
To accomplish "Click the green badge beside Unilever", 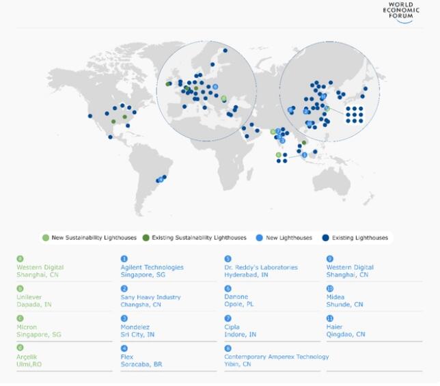I will click(20, 288).
